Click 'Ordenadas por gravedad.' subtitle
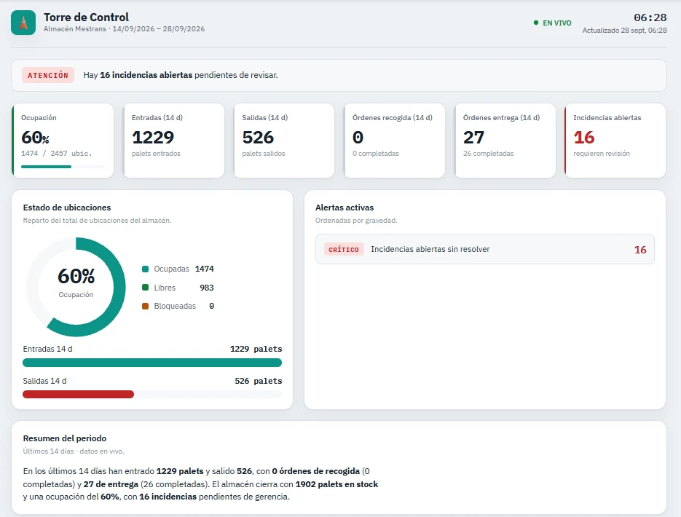Viewport: 681px width, 517px height. [356, 221]
